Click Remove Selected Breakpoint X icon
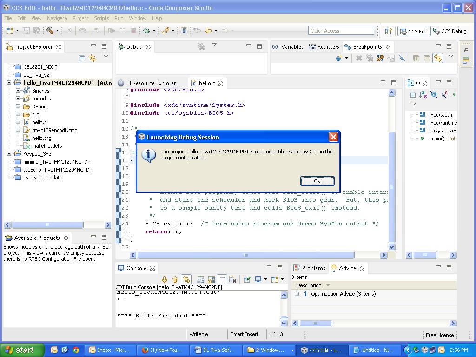This screenshot has width=476, height=357. (x=359, y=58)
